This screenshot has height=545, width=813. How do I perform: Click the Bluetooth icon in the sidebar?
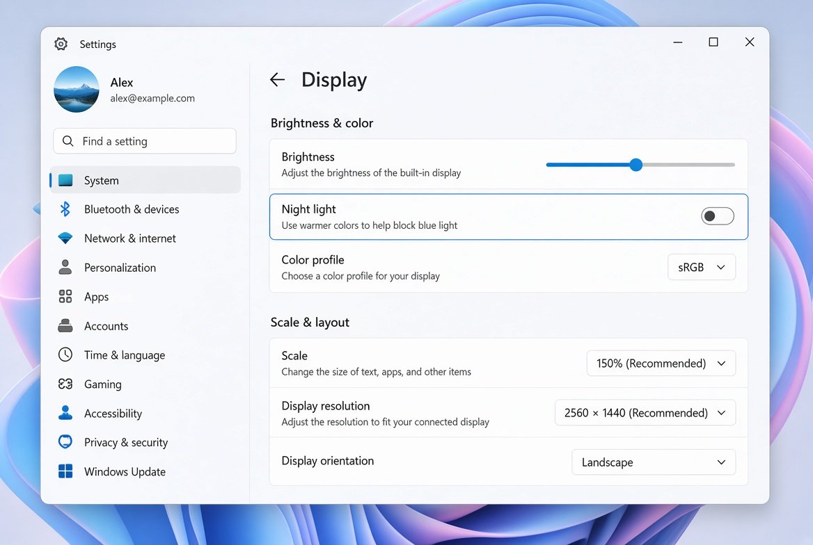(x=65, y=209)
